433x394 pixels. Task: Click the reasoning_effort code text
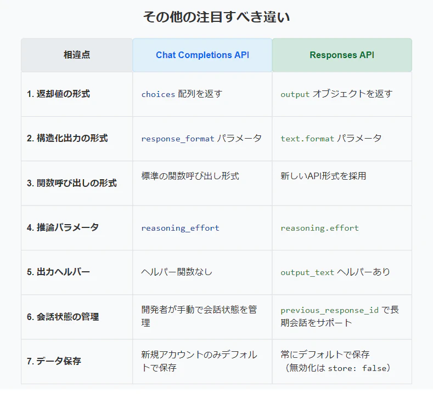(181, 228)
